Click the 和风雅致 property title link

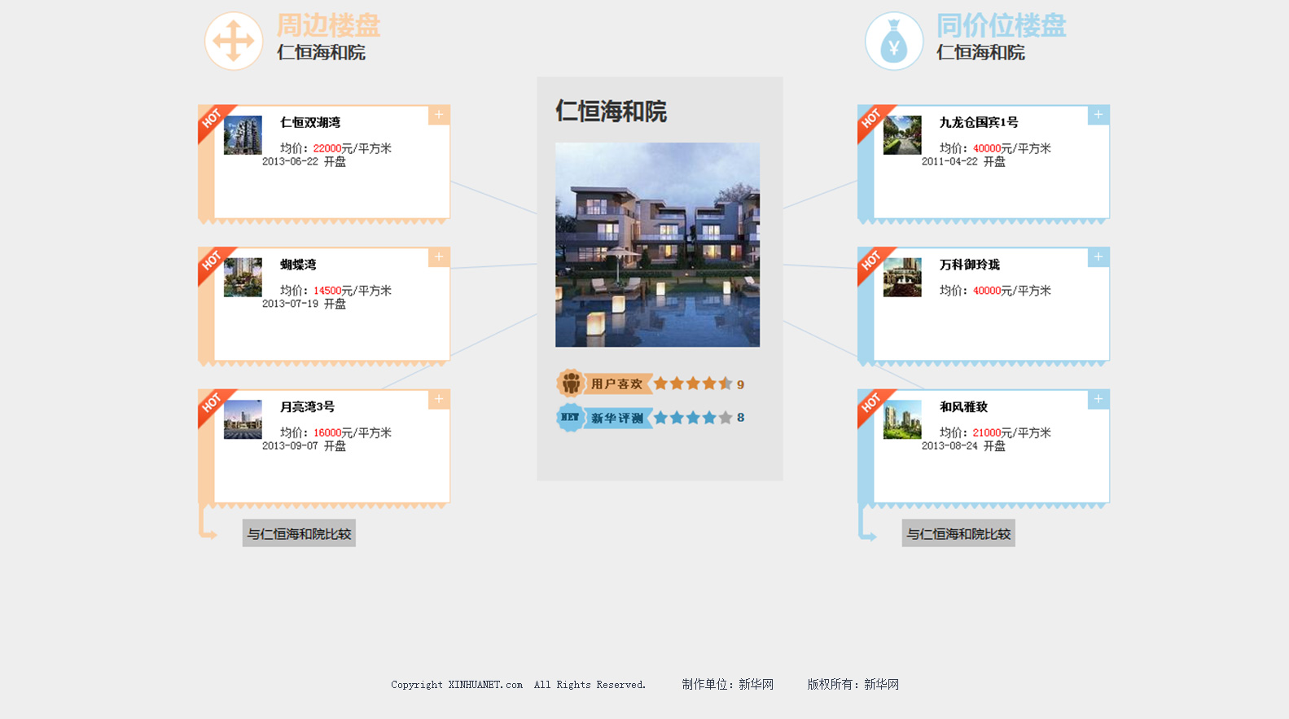click(963, 406)
